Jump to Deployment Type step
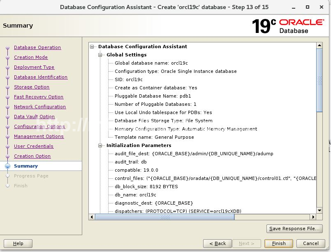The height and width of the screenshot is (252, 331). (x=34, y=67)
